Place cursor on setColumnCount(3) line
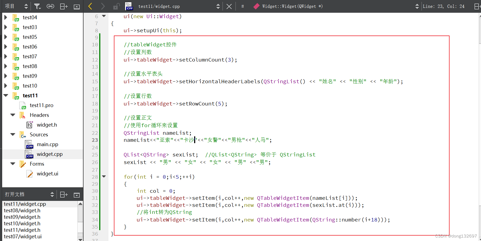The width and height of the screenshot is (481, 241). pos(180,60)
